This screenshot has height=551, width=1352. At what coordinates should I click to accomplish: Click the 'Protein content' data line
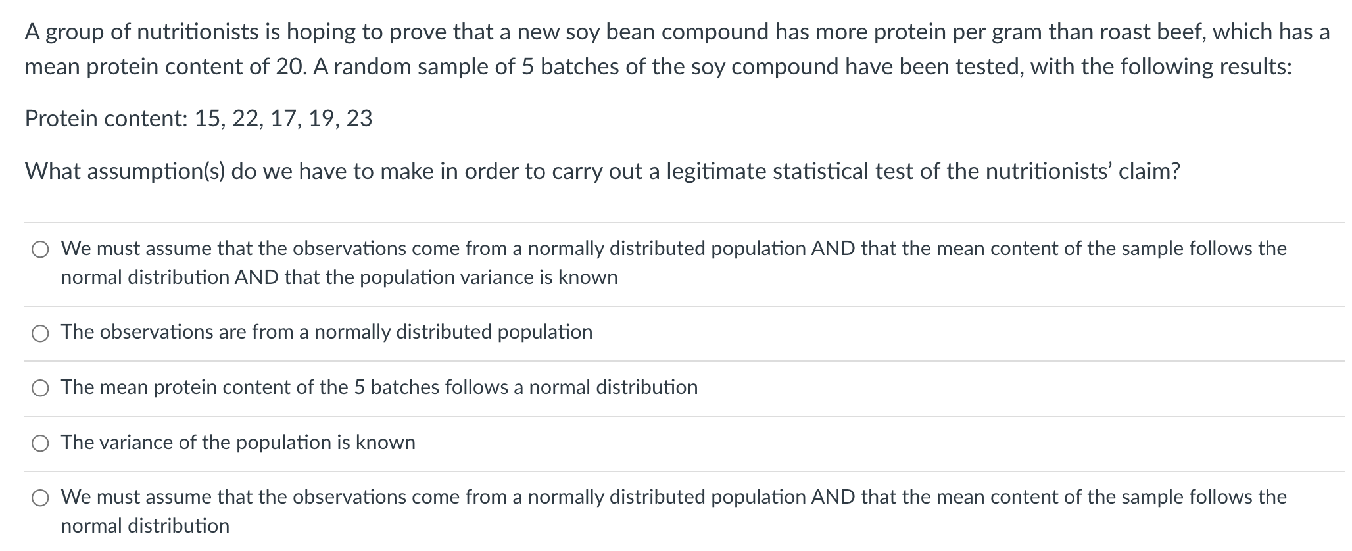tap(199, 118)
